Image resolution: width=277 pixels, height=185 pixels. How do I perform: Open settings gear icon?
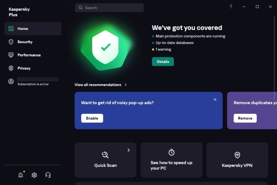(34, 175)
